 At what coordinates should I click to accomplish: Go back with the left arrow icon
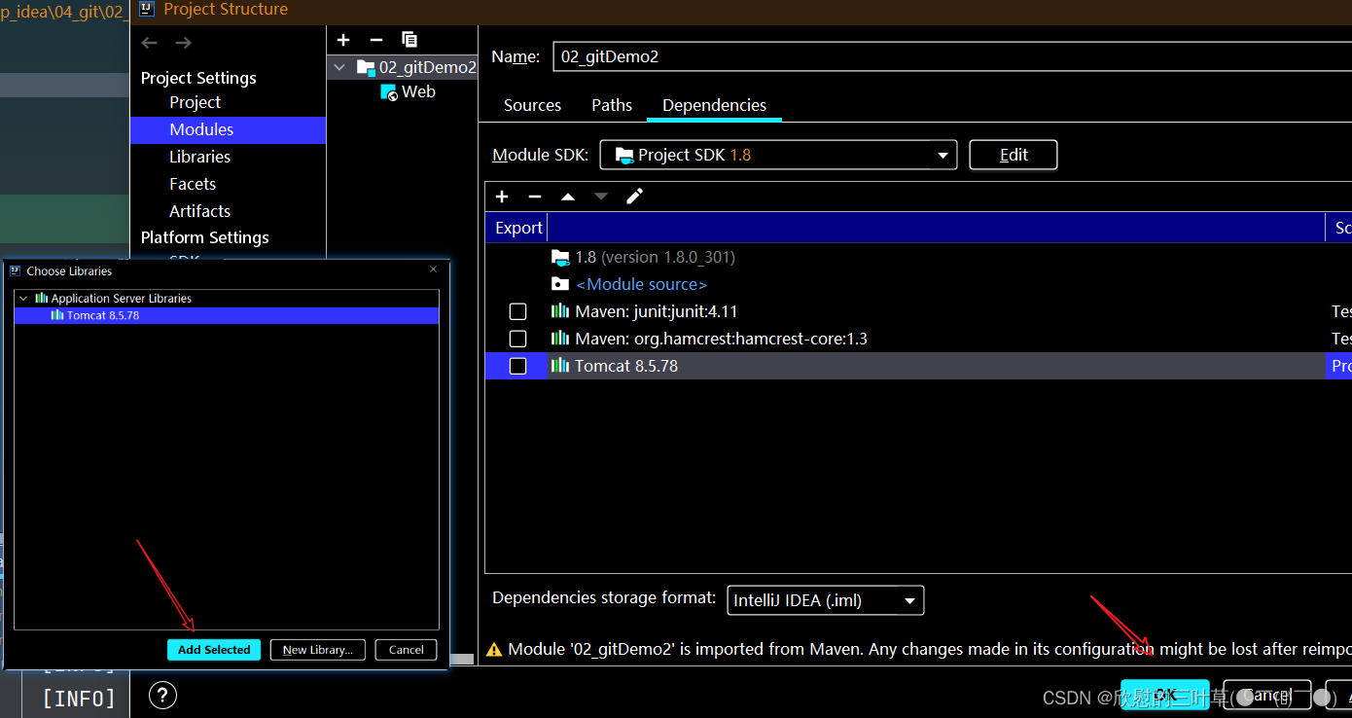click(x=149, y=43)
